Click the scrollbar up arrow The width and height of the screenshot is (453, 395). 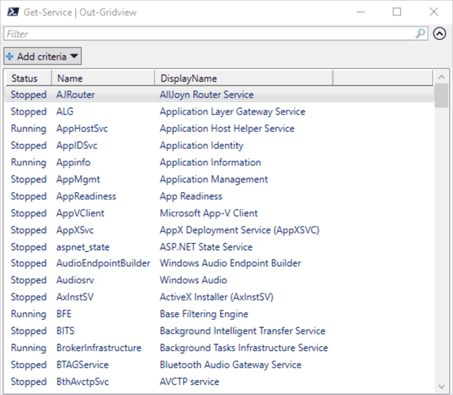click(441, 77)
